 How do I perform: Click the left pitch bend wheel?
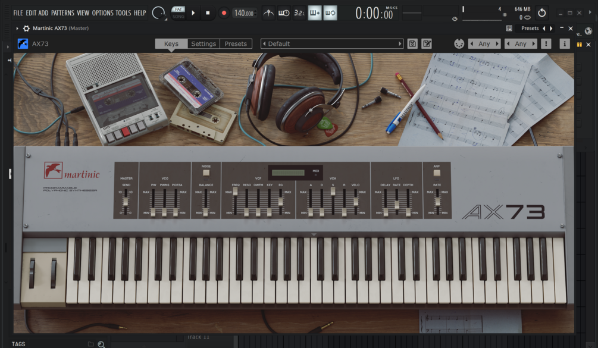[x=32, y=273]
